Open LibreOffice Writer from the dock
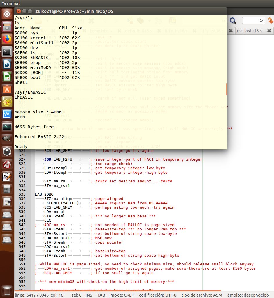274x298 pixels. point(7,64)
